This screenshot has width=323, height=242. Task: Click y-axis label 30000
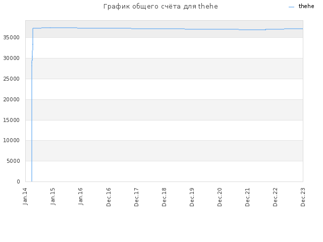coord(11,58)
